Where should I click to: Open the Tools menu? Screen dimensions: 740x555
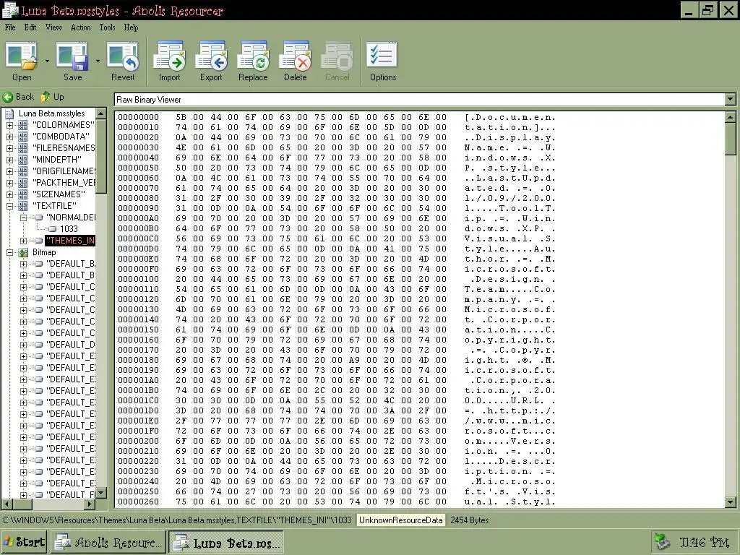point(107,27)
